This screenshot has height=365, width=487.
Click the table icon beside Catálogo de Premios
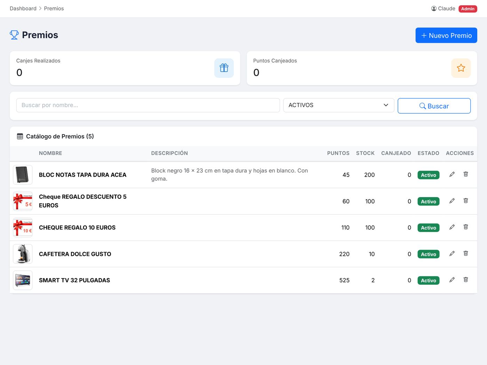point(20,137)
